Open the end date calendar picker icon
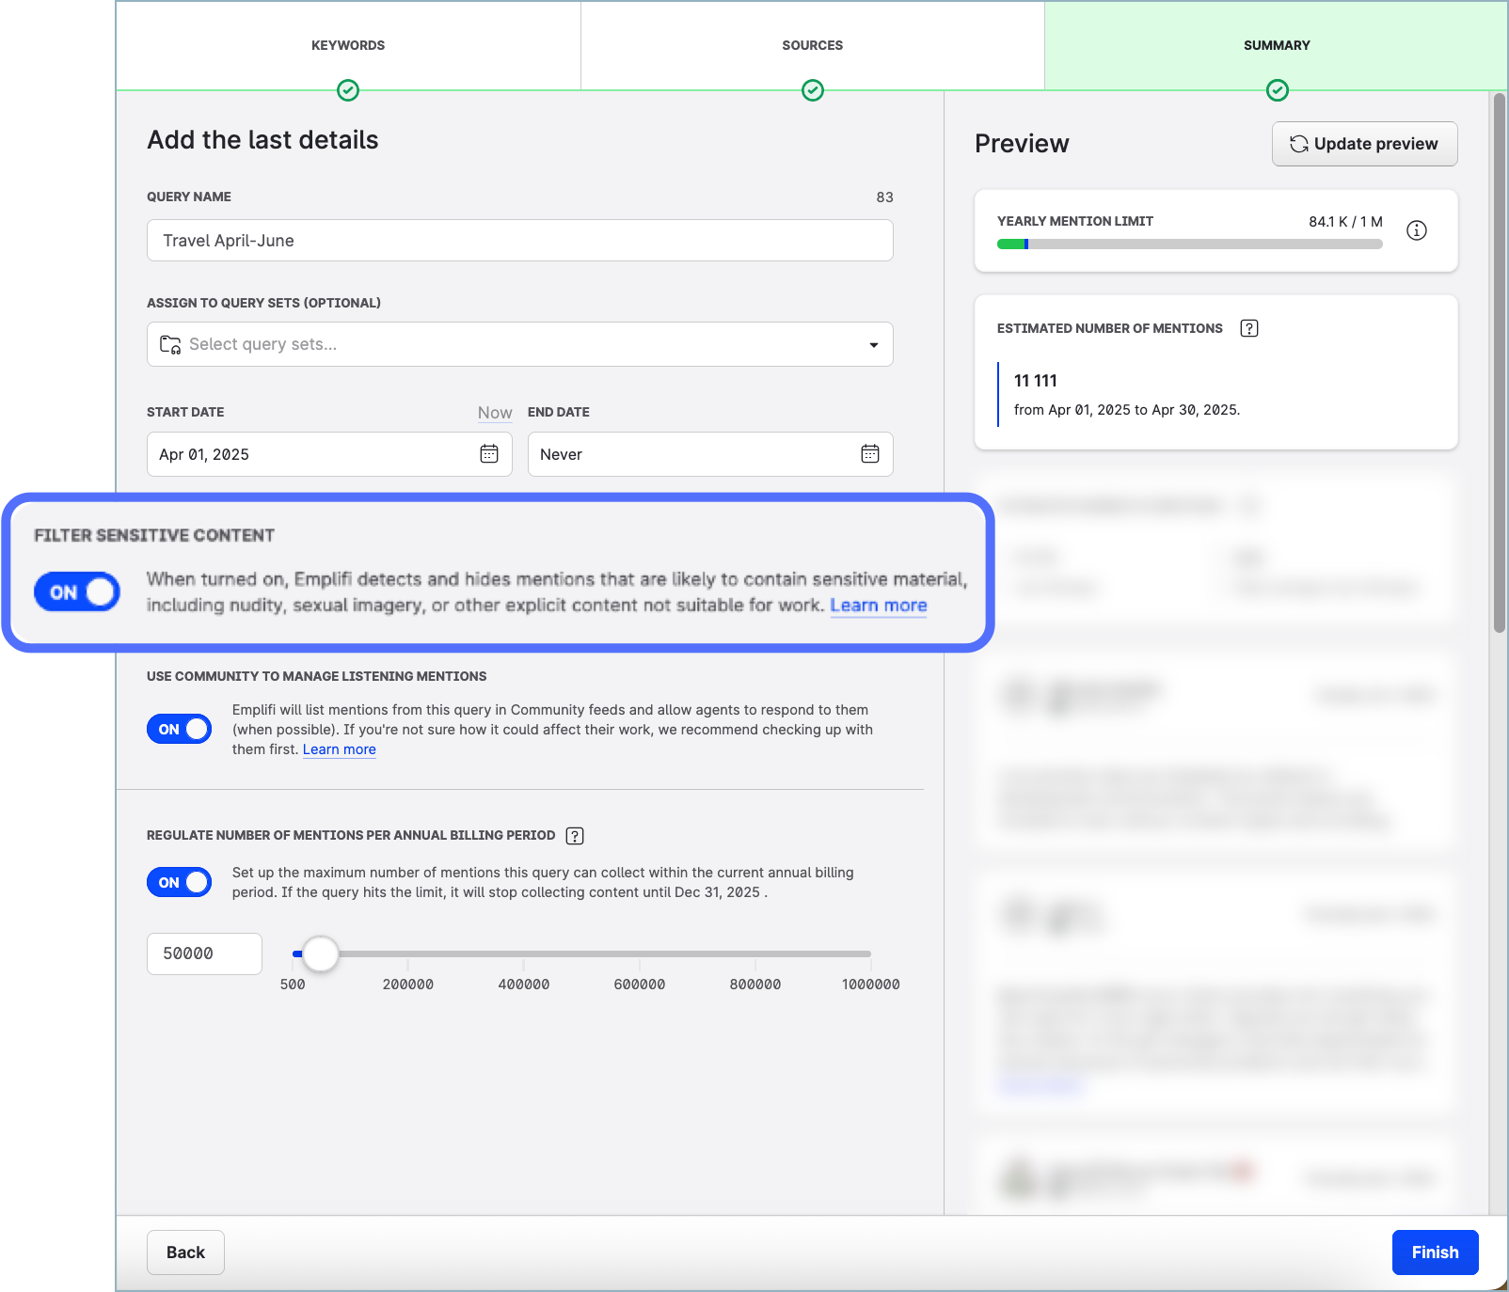Screen dimensions: 1509x1292 click(x=869, y=454)
